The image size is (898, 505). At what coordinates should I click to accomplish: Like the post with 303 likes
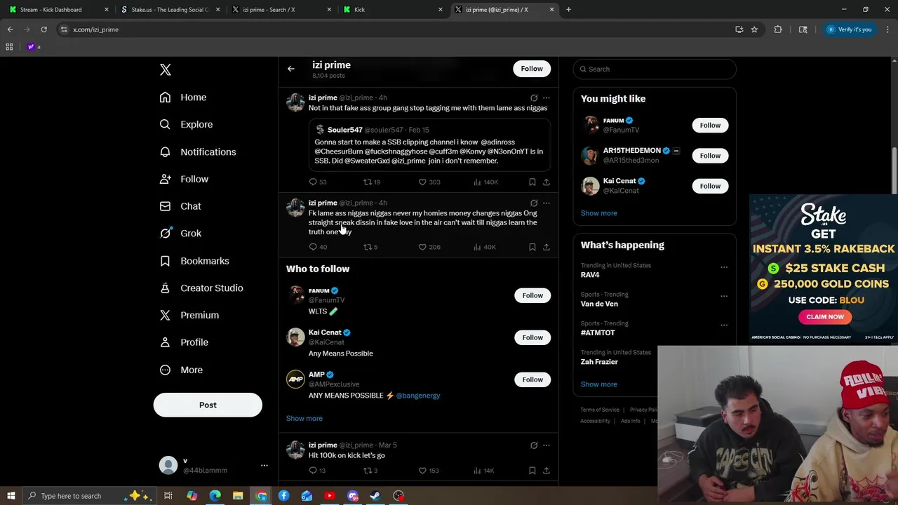point(429,182)
